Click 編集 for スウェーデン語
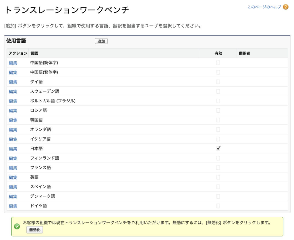 tap(13, 91)
